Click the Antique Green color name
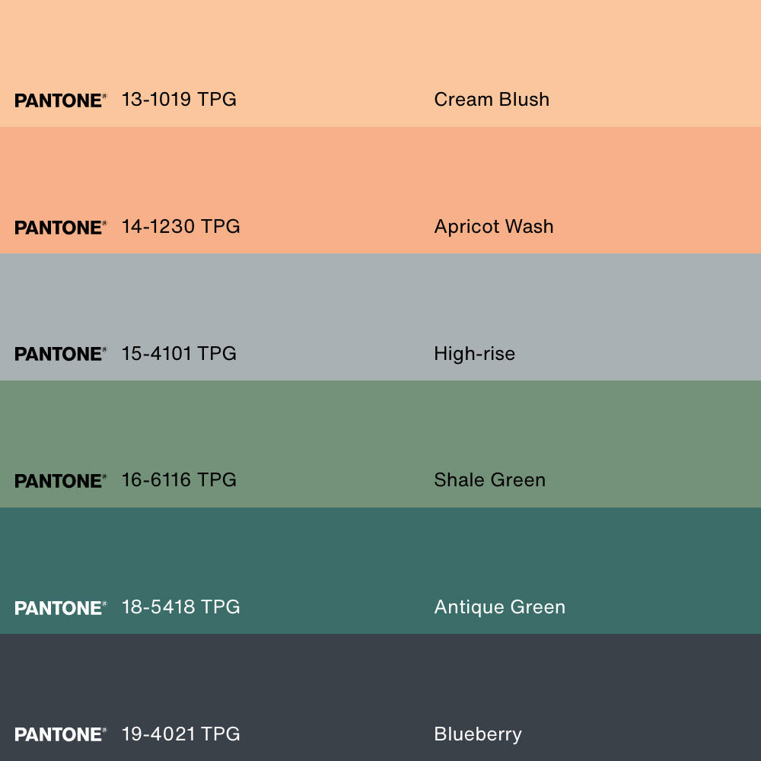The image size is (761, 761). point(499,607)
